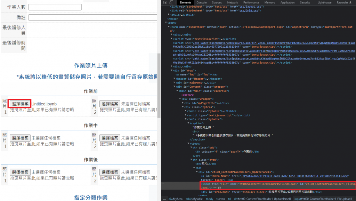Screen dimensions: 356x201
Task: Switch to the Performance tab
Action: coord(251,2)
